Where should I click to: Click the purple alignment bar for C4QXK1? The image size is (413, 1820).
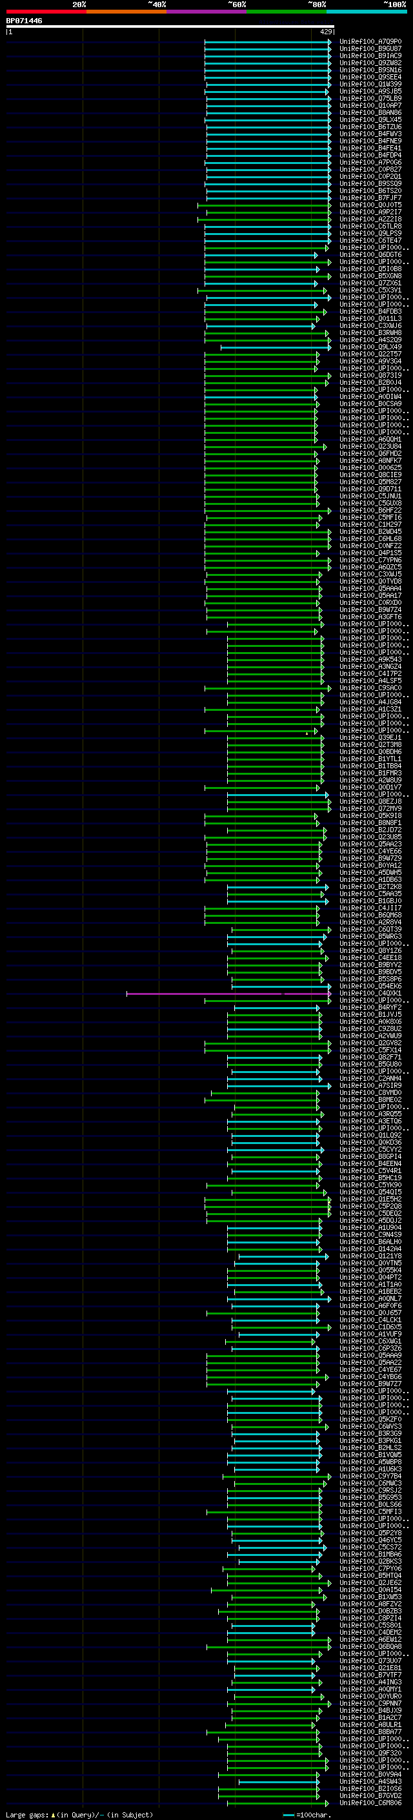point(228,994)
